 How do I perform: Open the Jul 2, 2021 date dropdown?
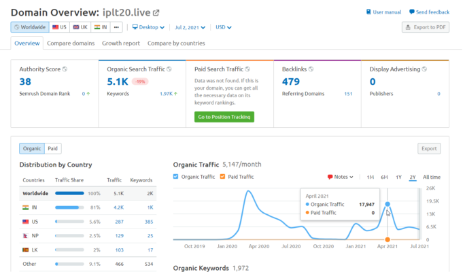tap(190, 28)
